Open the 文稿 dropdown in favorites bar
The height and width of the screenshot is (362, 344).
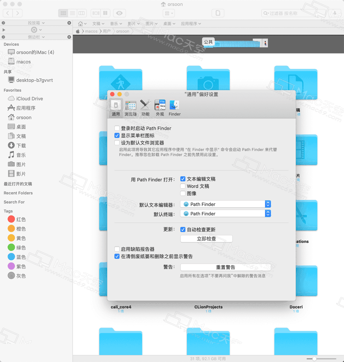tap(98, 24)
